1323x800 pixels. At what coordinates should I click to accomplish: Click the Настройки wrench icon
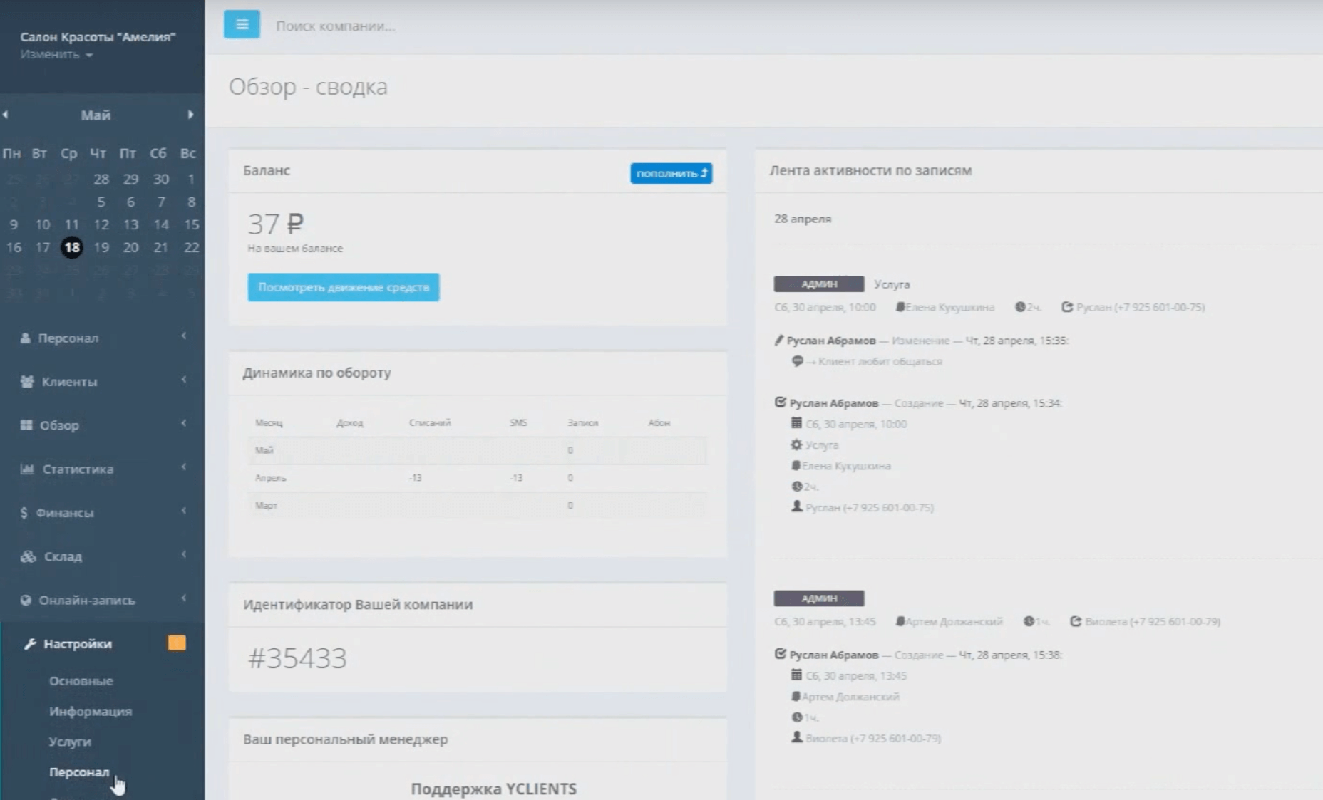30,644
